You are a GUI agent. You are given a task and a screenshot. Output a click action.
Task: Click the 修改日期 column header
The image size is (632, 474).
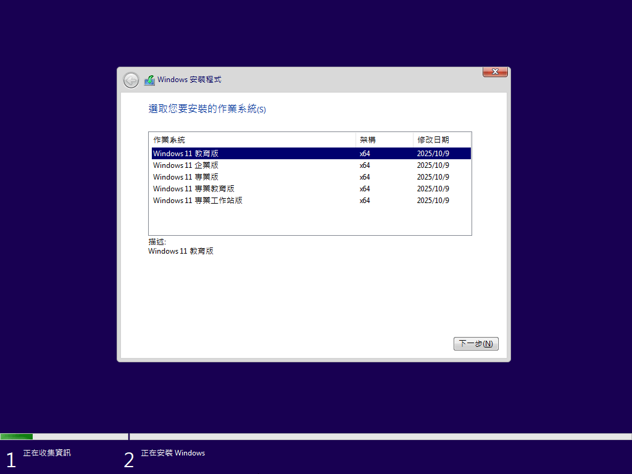[433, 140]
